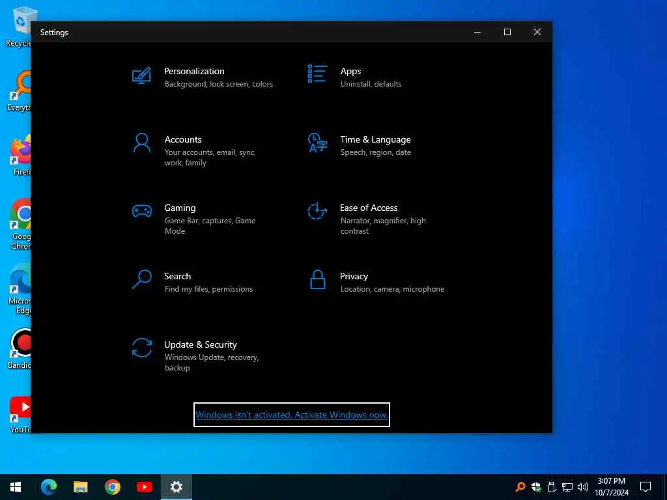The width and height of the screenshot is (667, 500).
Task: Click 'Find my files, permissions' description
Action: click(x=208, y=289)
